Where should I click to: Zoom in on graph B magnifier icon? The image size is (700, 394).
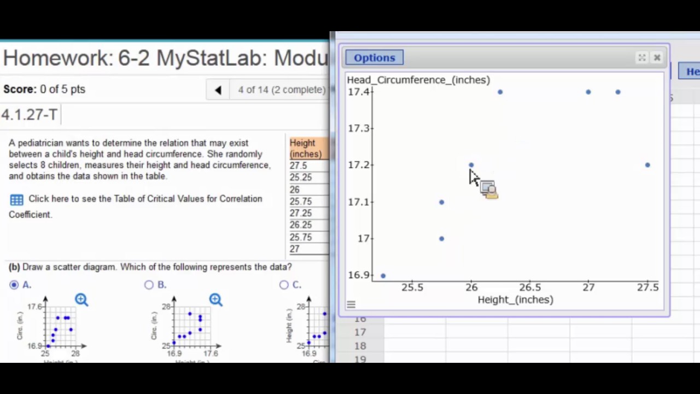point(215,299)
